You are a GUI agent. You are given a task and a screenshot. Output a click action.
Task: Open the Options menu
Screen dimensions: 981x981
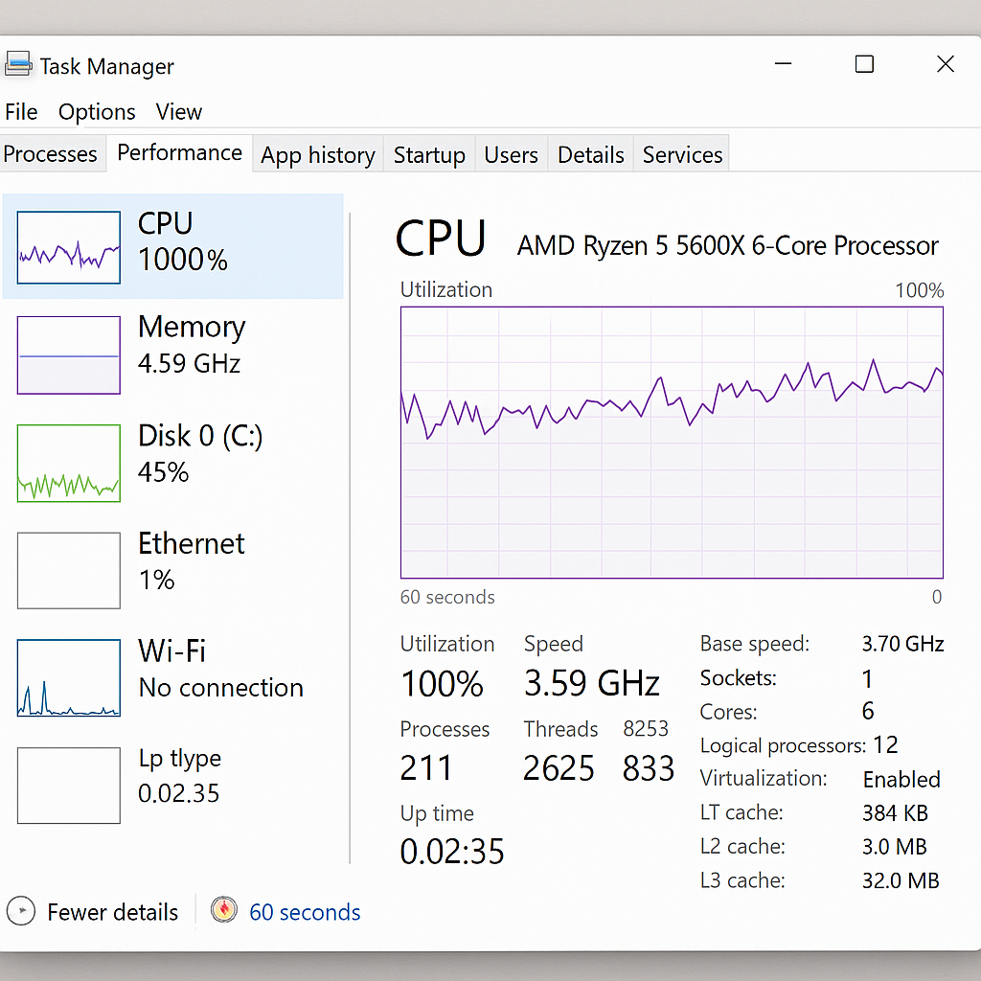coord(96,112)
